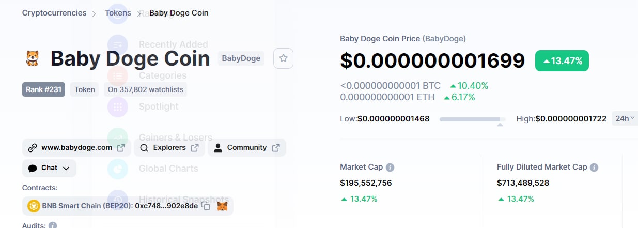Add Baby Doge Coin to watchlist star
Image resolution: width=638 pixels, height=228 pixels.
pyautogui.click(x=283, y=58)
